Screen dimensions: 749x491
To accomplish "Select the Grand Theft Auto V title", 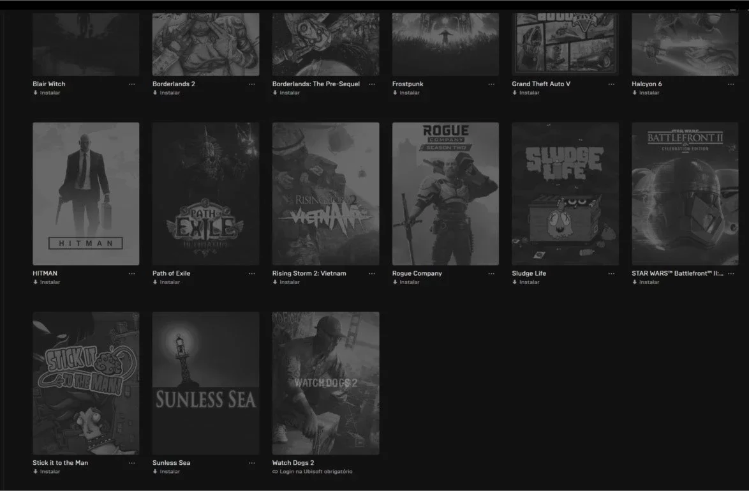I will pyautogui.click(x=541, y=84).
